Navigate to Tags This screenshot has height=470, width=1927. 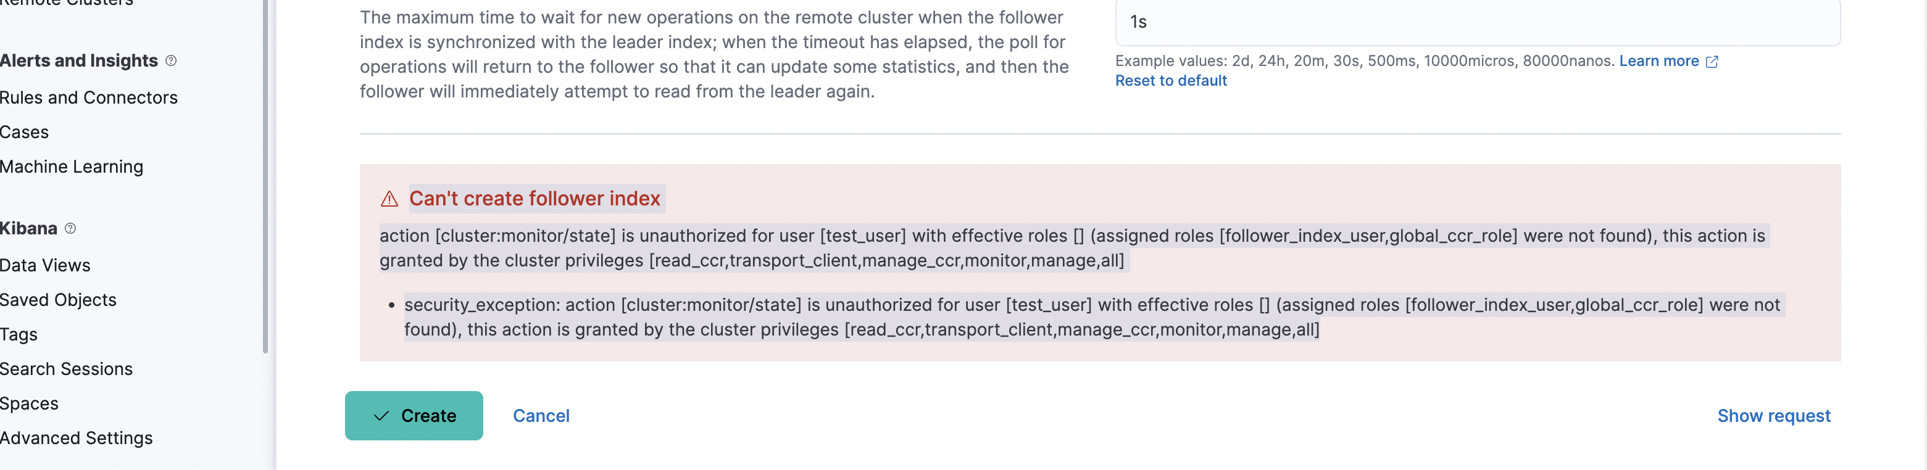point(19,334)
